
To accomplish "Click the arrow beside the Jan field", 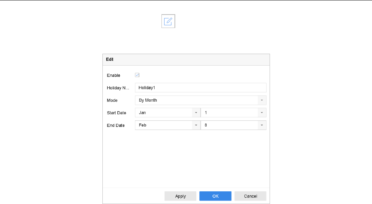I will pos(196,113).
